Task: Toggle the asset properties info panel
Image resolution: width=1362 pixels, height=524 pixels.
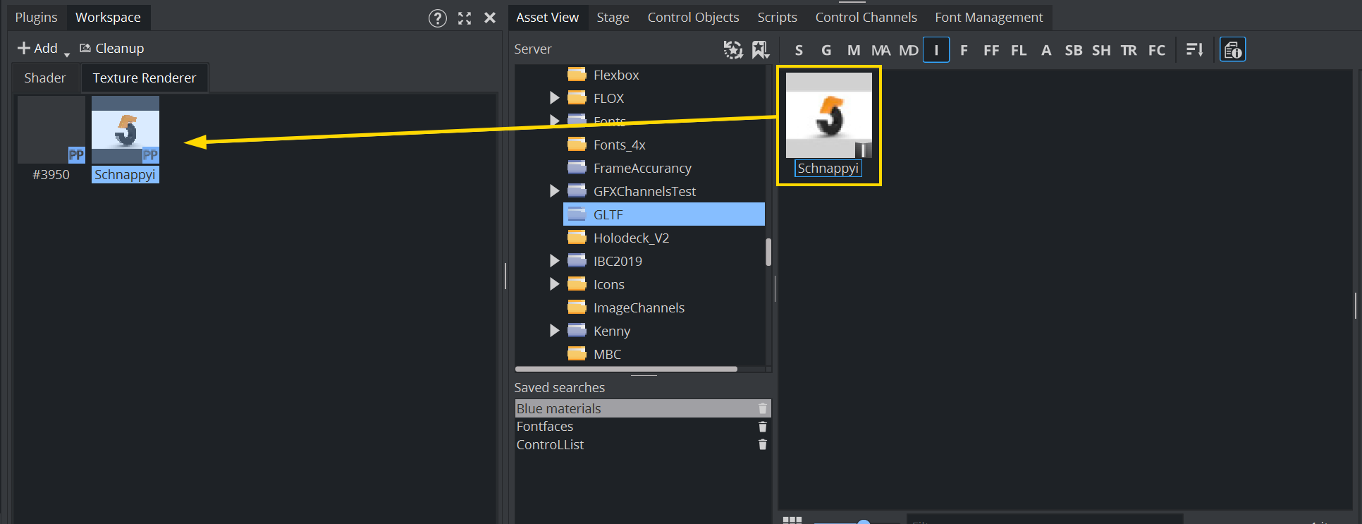Action: (x=1232, y=50)
